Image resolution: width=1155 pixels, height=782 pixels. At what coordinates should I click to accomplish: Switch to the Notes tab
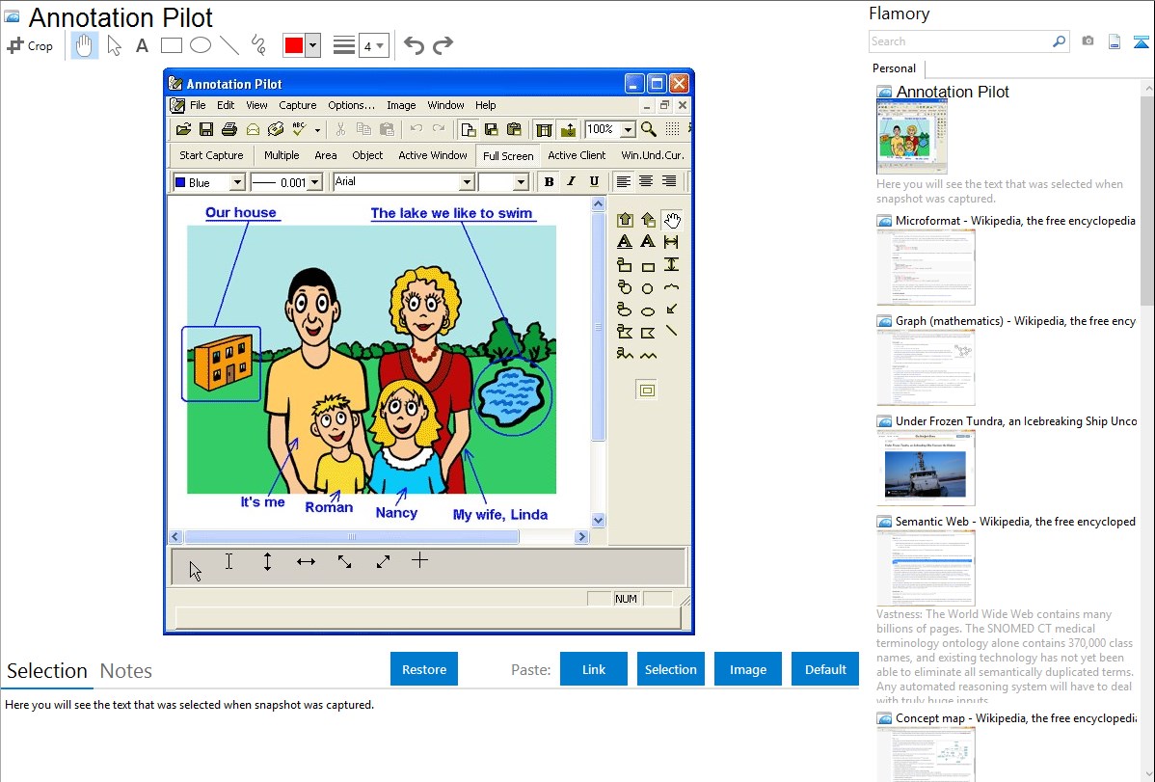(x=126, y=671)
